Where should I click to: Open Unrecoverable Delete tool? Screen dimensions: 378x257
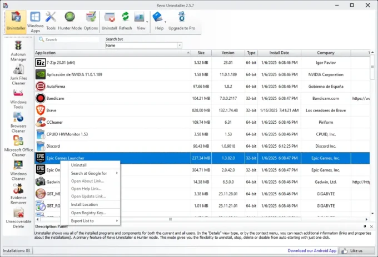[18, 217]
